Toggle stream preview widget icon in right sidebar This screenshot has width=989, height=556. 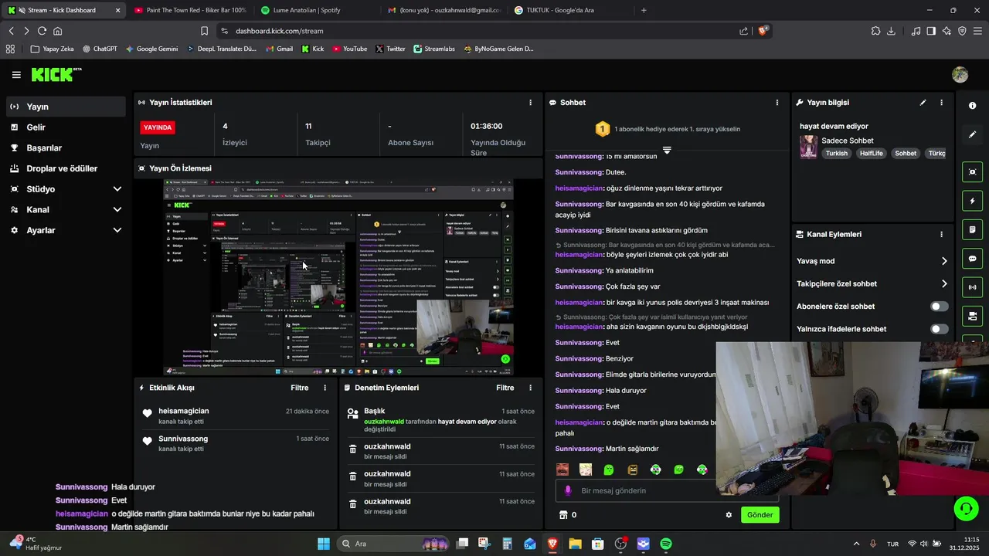[972, 172]
